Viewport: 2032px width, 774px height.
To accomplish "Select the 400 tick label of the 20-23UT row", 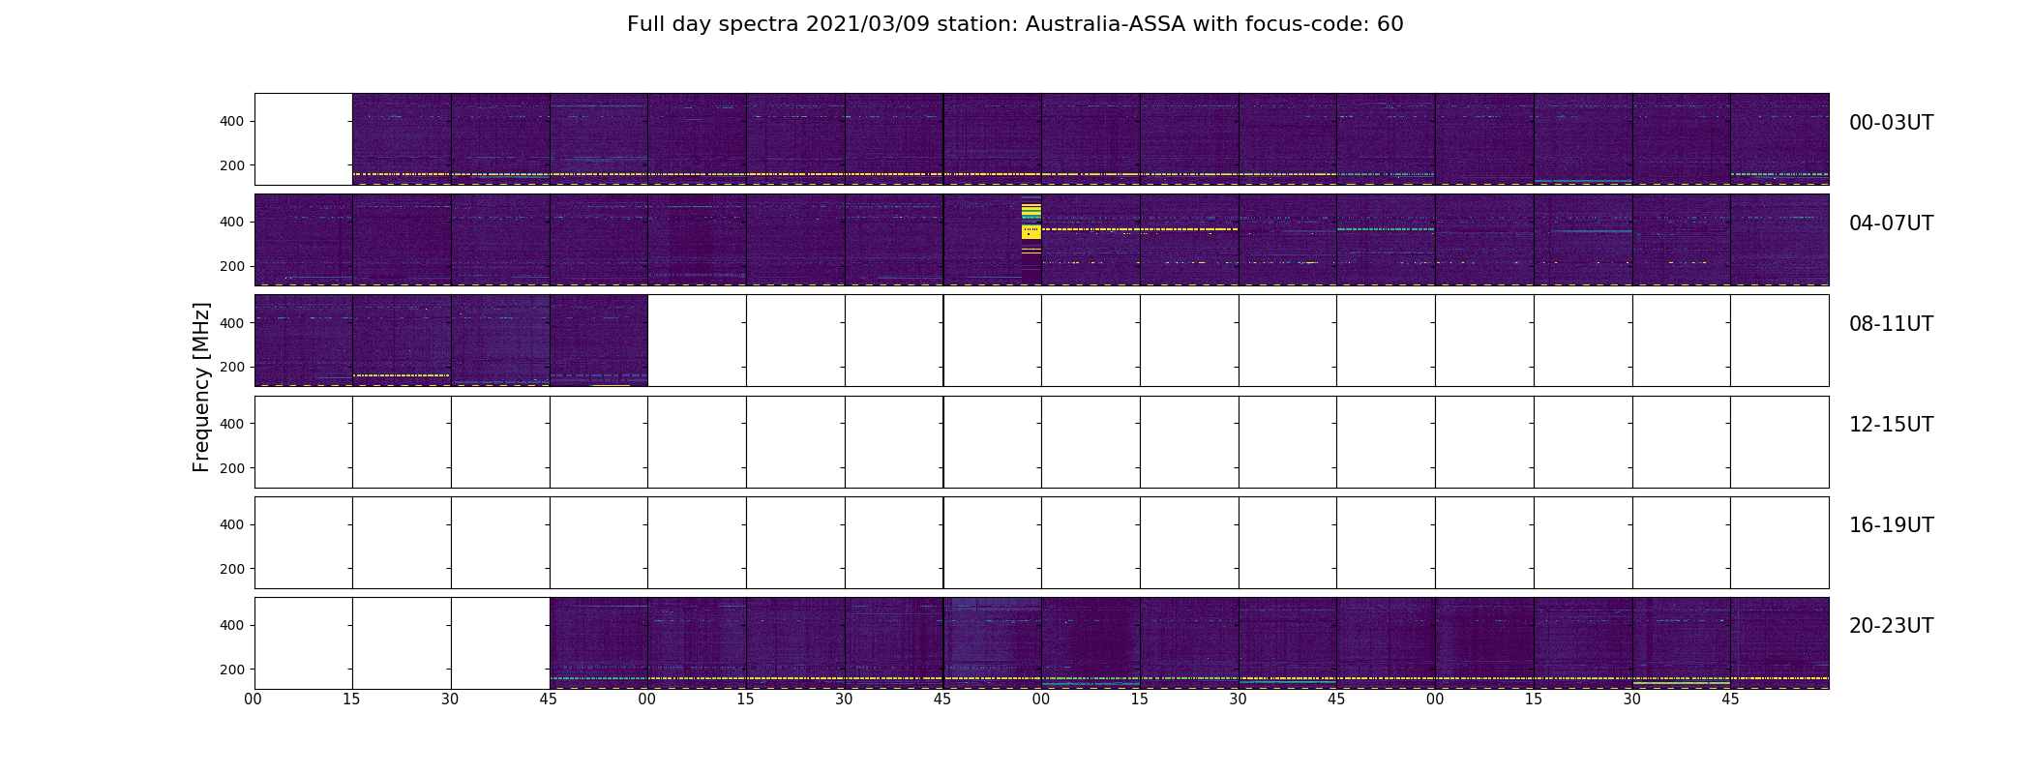I will click(232, 625).
